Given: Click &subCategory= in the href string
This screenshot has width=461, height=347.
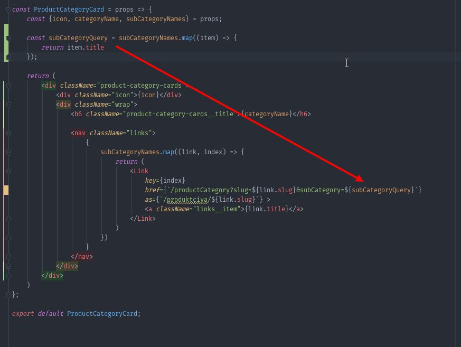Looking at the screenshot, I should [x=320, y=190].
